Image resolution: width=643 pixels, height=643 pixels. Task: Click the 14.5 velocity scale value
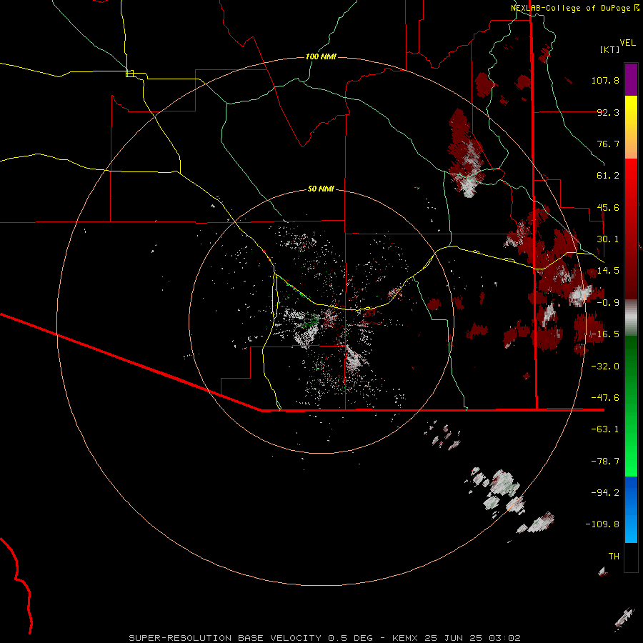pyautogui.click(x=608, y=271)
